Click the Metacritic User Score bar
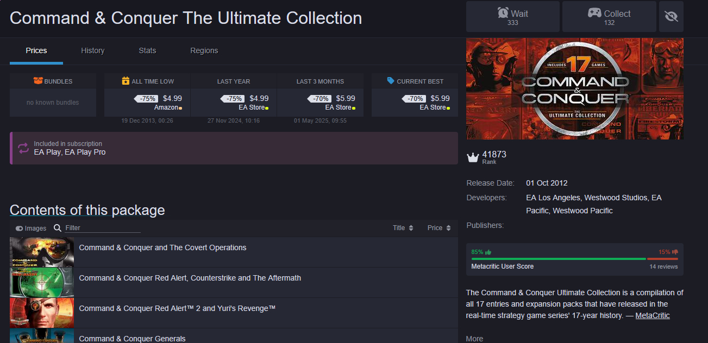Image resolution: width=708 pixels, height=343 pixels. [575, 259]
